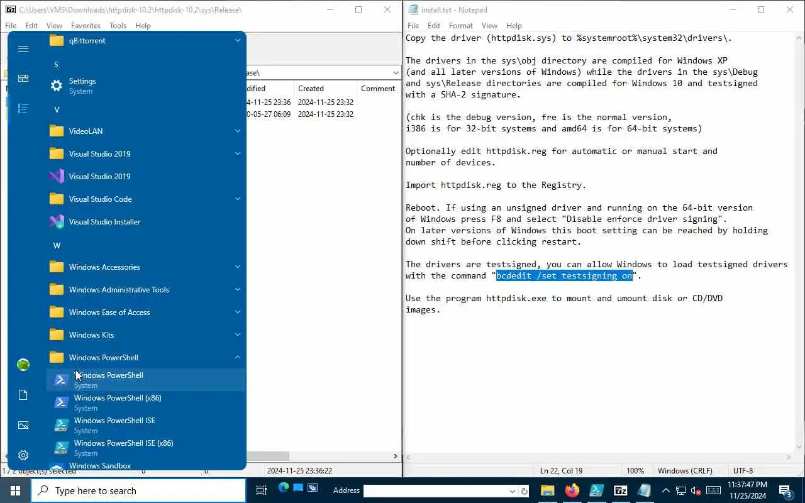Open the taskbar Address dropdown arrow

(x=513, y=491)
